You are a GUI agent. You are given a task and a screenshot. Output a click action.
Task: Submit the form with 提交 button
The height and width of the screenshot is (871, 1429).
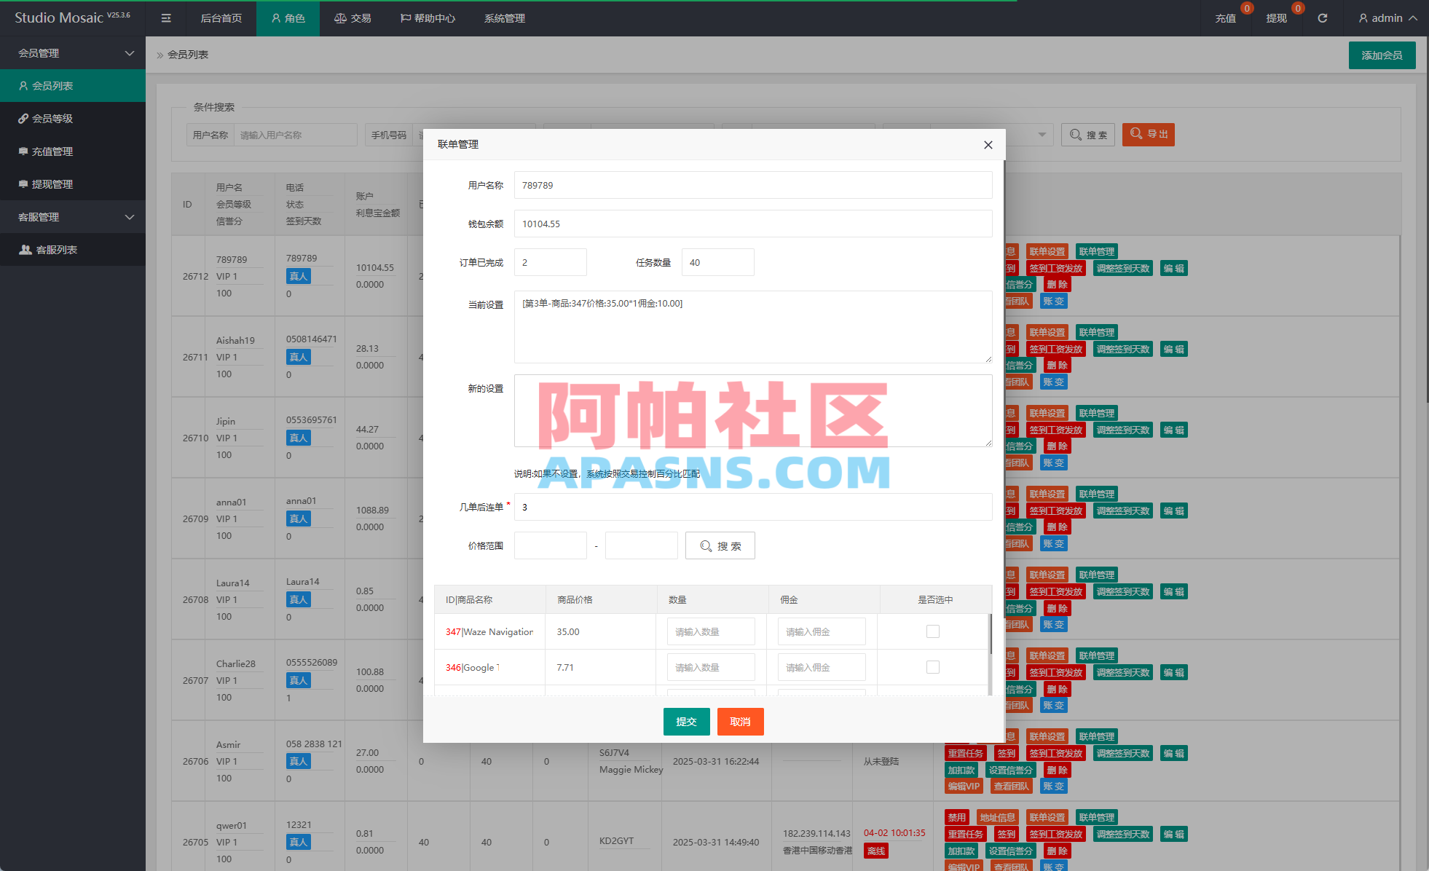pyautogui.click(x=685, y=721)
